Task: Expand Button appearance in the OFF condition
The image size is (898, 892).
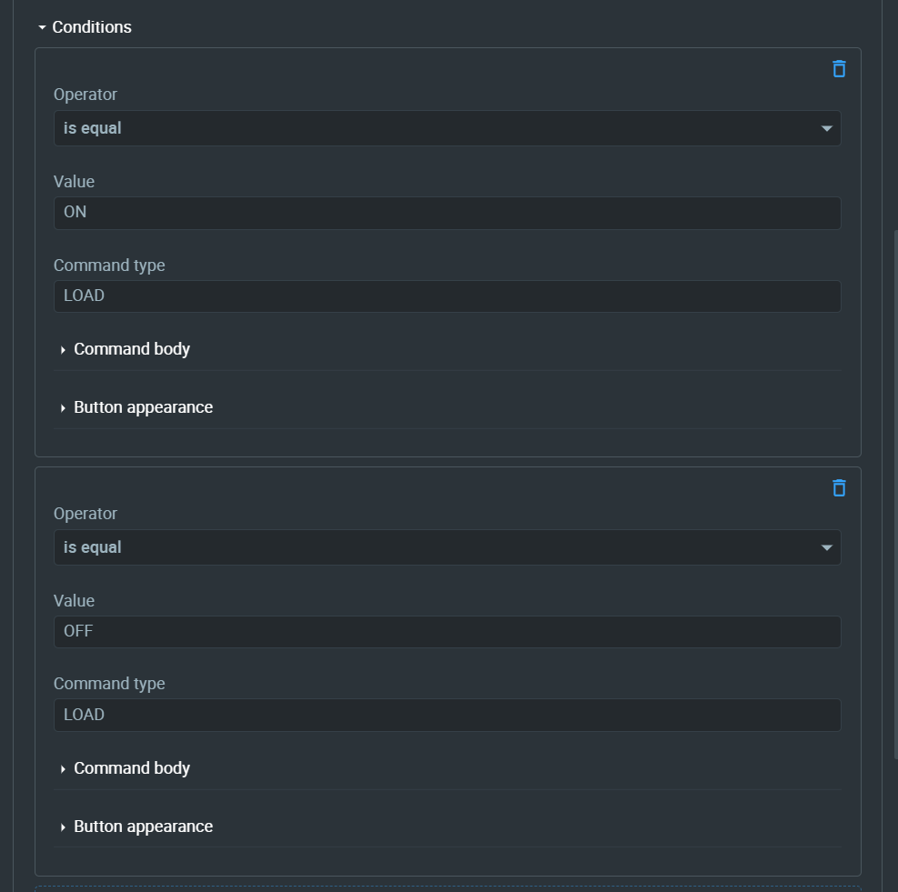Action: pos(143,827)
